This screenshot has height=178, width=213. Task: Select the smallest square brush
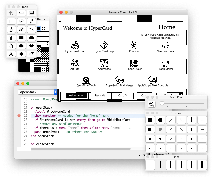pos(150,148)
